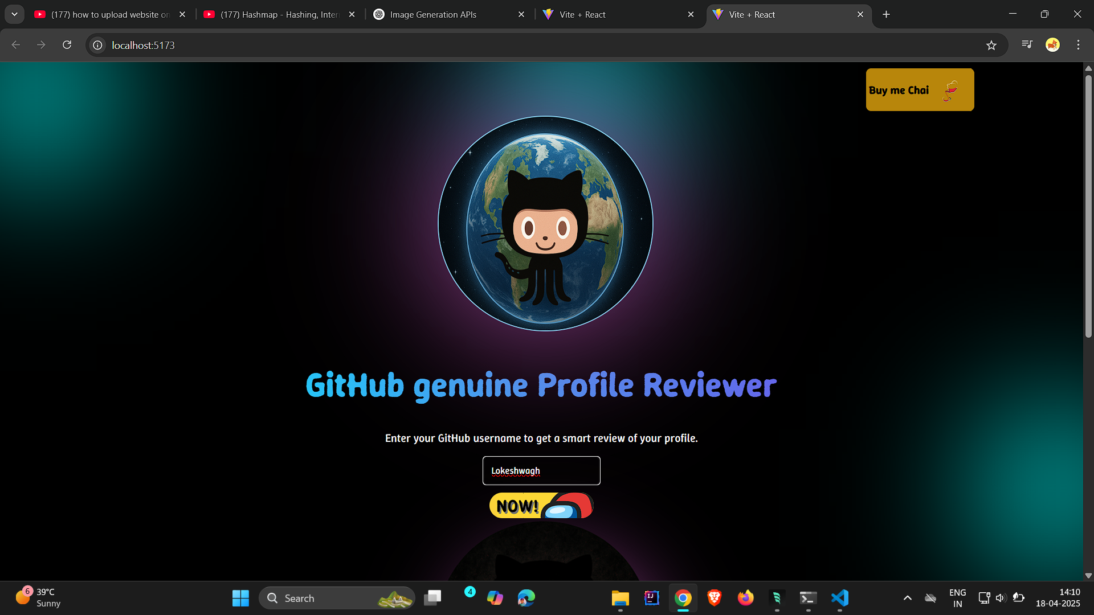This screenshot has width=1094, height=615.
Task: Open Firefox from the taskbar
Action: [745, 598]
